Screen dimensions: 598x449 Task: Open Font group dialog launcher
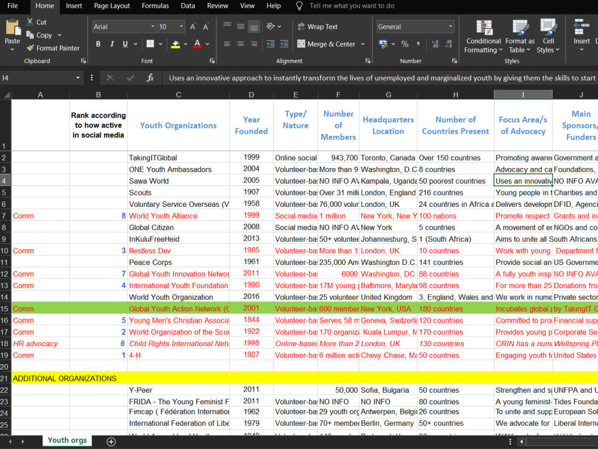[x=212, y=61]
